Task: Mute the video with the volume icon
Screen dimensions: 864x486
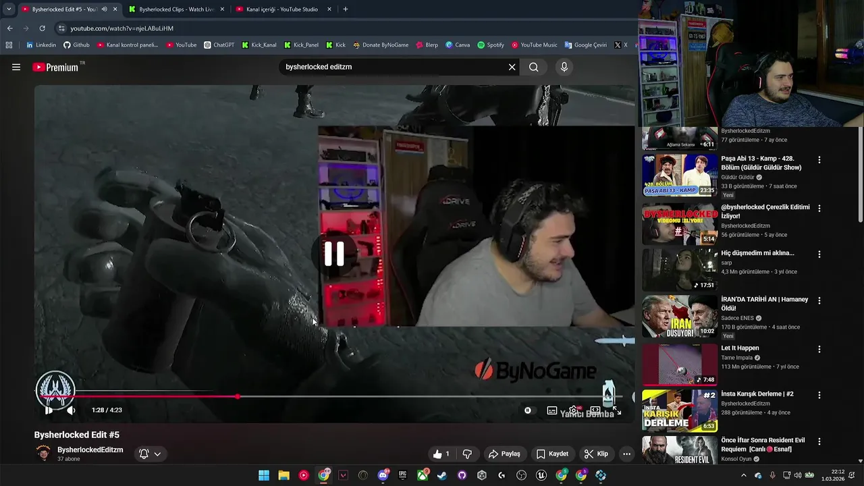Action: [x=71, y=410]
